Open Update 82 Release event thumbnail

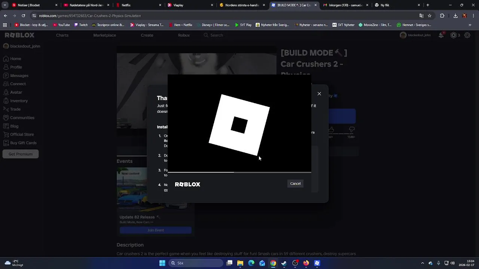coord(156,189)
